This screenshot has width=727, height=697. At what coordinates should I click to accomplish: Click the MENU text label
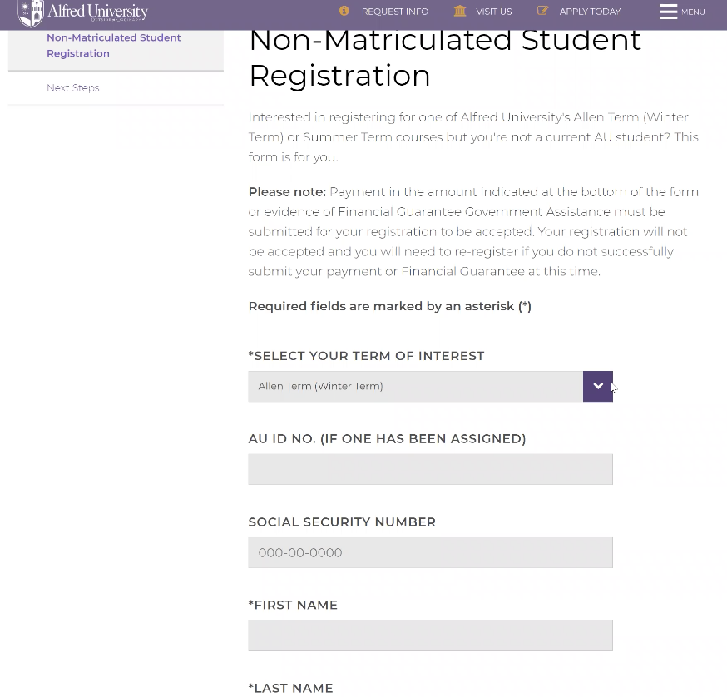[x=693, y=12]
